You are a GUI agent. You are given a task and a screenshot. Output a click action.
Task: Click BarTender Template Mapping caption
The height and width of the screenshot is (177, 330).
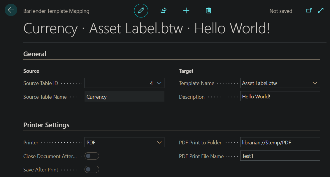click(56, 11)
